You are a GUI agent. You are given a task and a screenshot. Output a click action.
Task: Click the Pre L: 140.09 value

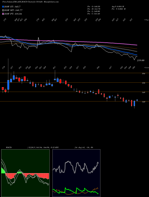(x=94, y=11)
